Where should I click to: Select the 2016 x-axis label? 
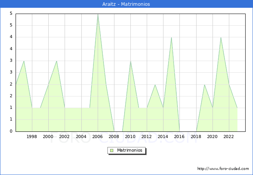tap(180, 136)
